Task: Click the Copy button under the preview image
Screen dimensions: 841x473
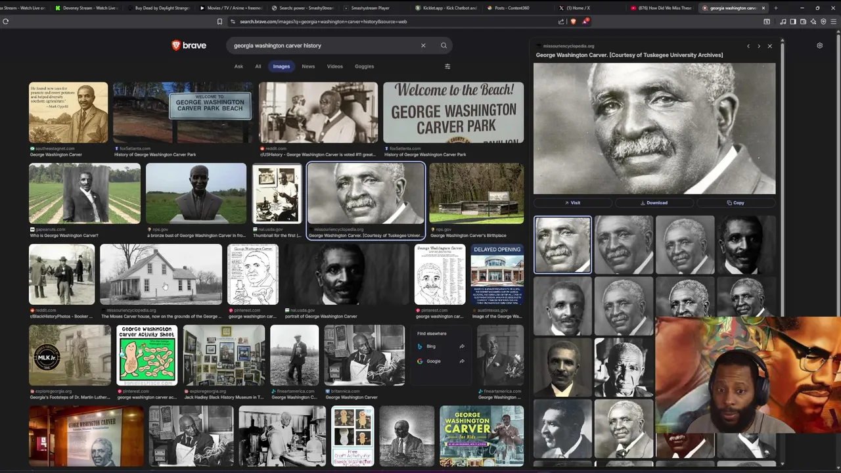Action: point(736,203)
